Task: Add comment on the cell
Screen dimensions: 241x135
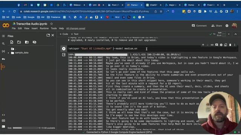Action: pyautogui.click(x=217, y=45)
